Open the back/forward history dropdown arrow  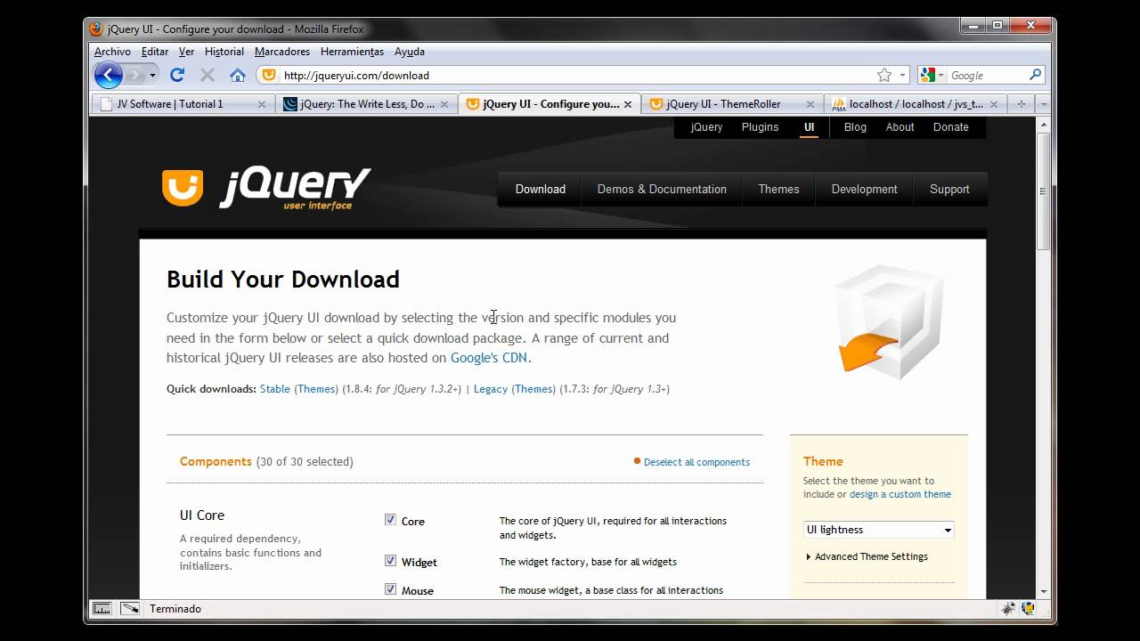(152, 75)
